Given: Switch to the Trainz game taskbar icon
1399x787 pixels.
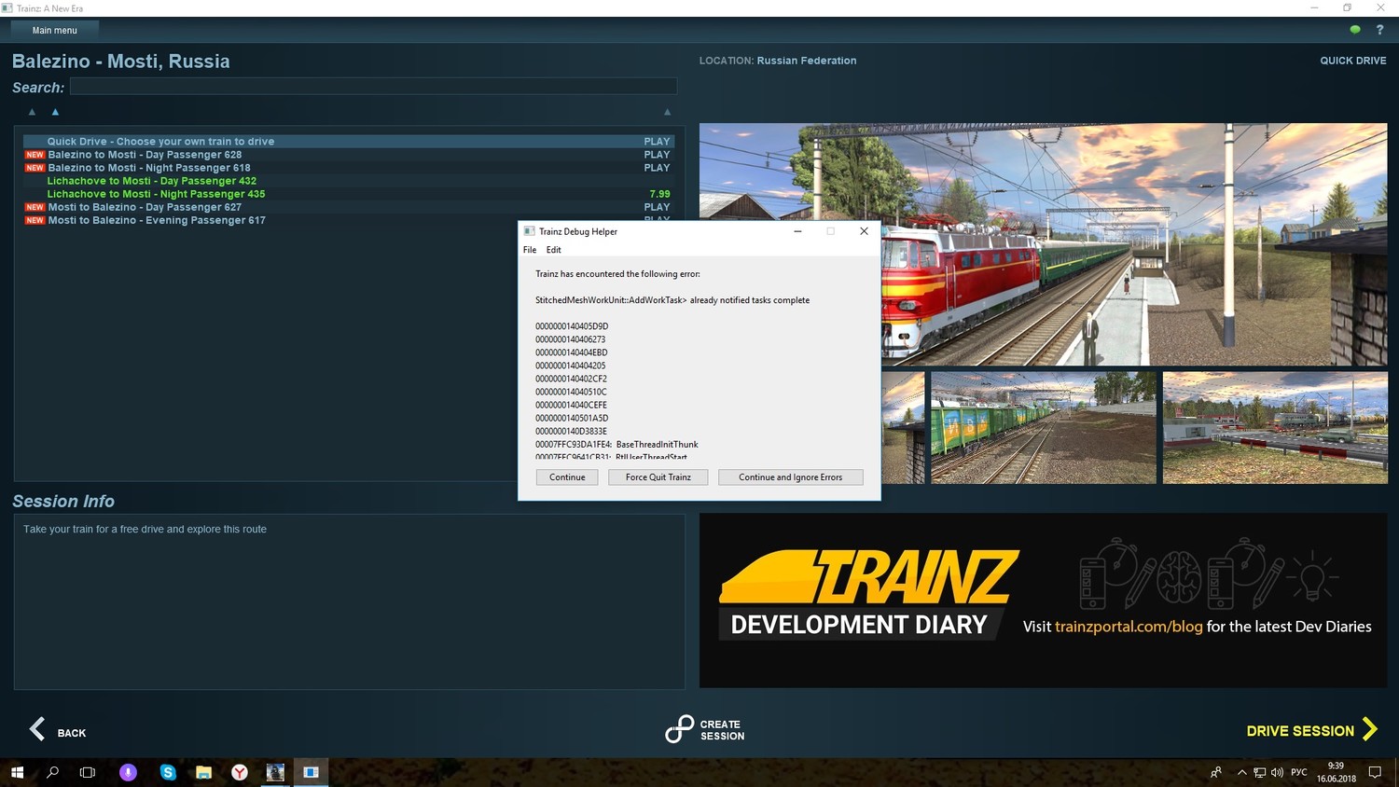Looking at the screenshot, I should pyautogui.click(x=275, y=772).
